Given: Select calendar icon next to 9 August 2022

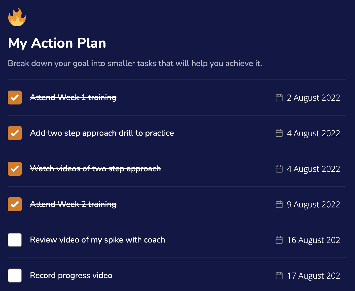Looking at the screenshot, I should coord(279,204).
